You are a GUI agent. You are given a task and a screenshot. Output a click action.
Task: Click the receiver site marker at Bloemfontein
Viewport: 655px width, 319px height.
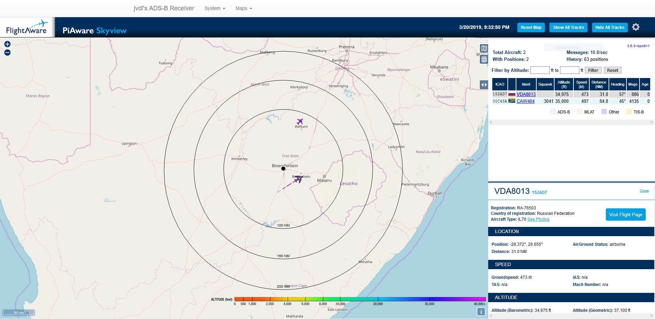[x=283, y=168]
